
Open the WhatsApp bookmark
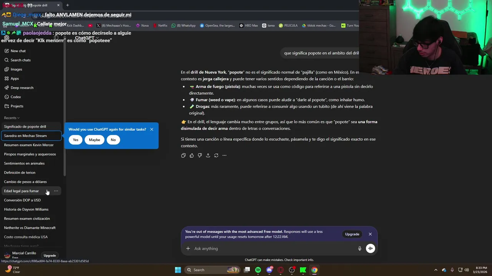(x=183, y=26)
